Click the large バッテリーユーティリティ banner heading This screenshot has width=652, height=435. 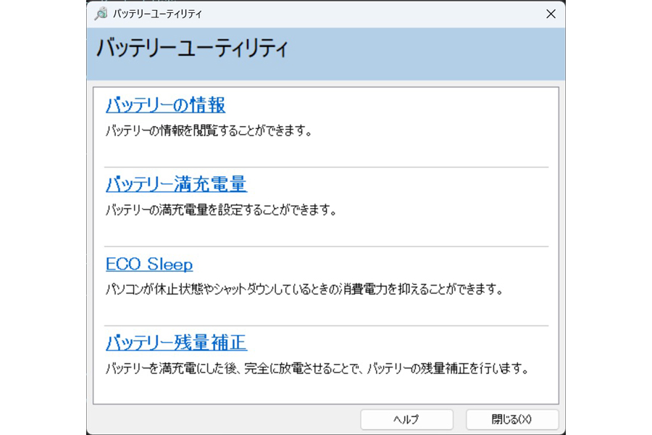(192, 48)
